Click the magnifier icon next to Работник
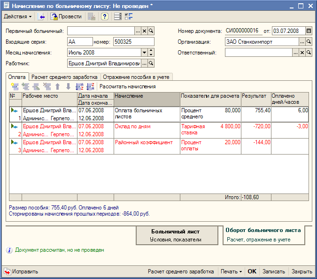The image size is (317, 279). tap(151, 63)
